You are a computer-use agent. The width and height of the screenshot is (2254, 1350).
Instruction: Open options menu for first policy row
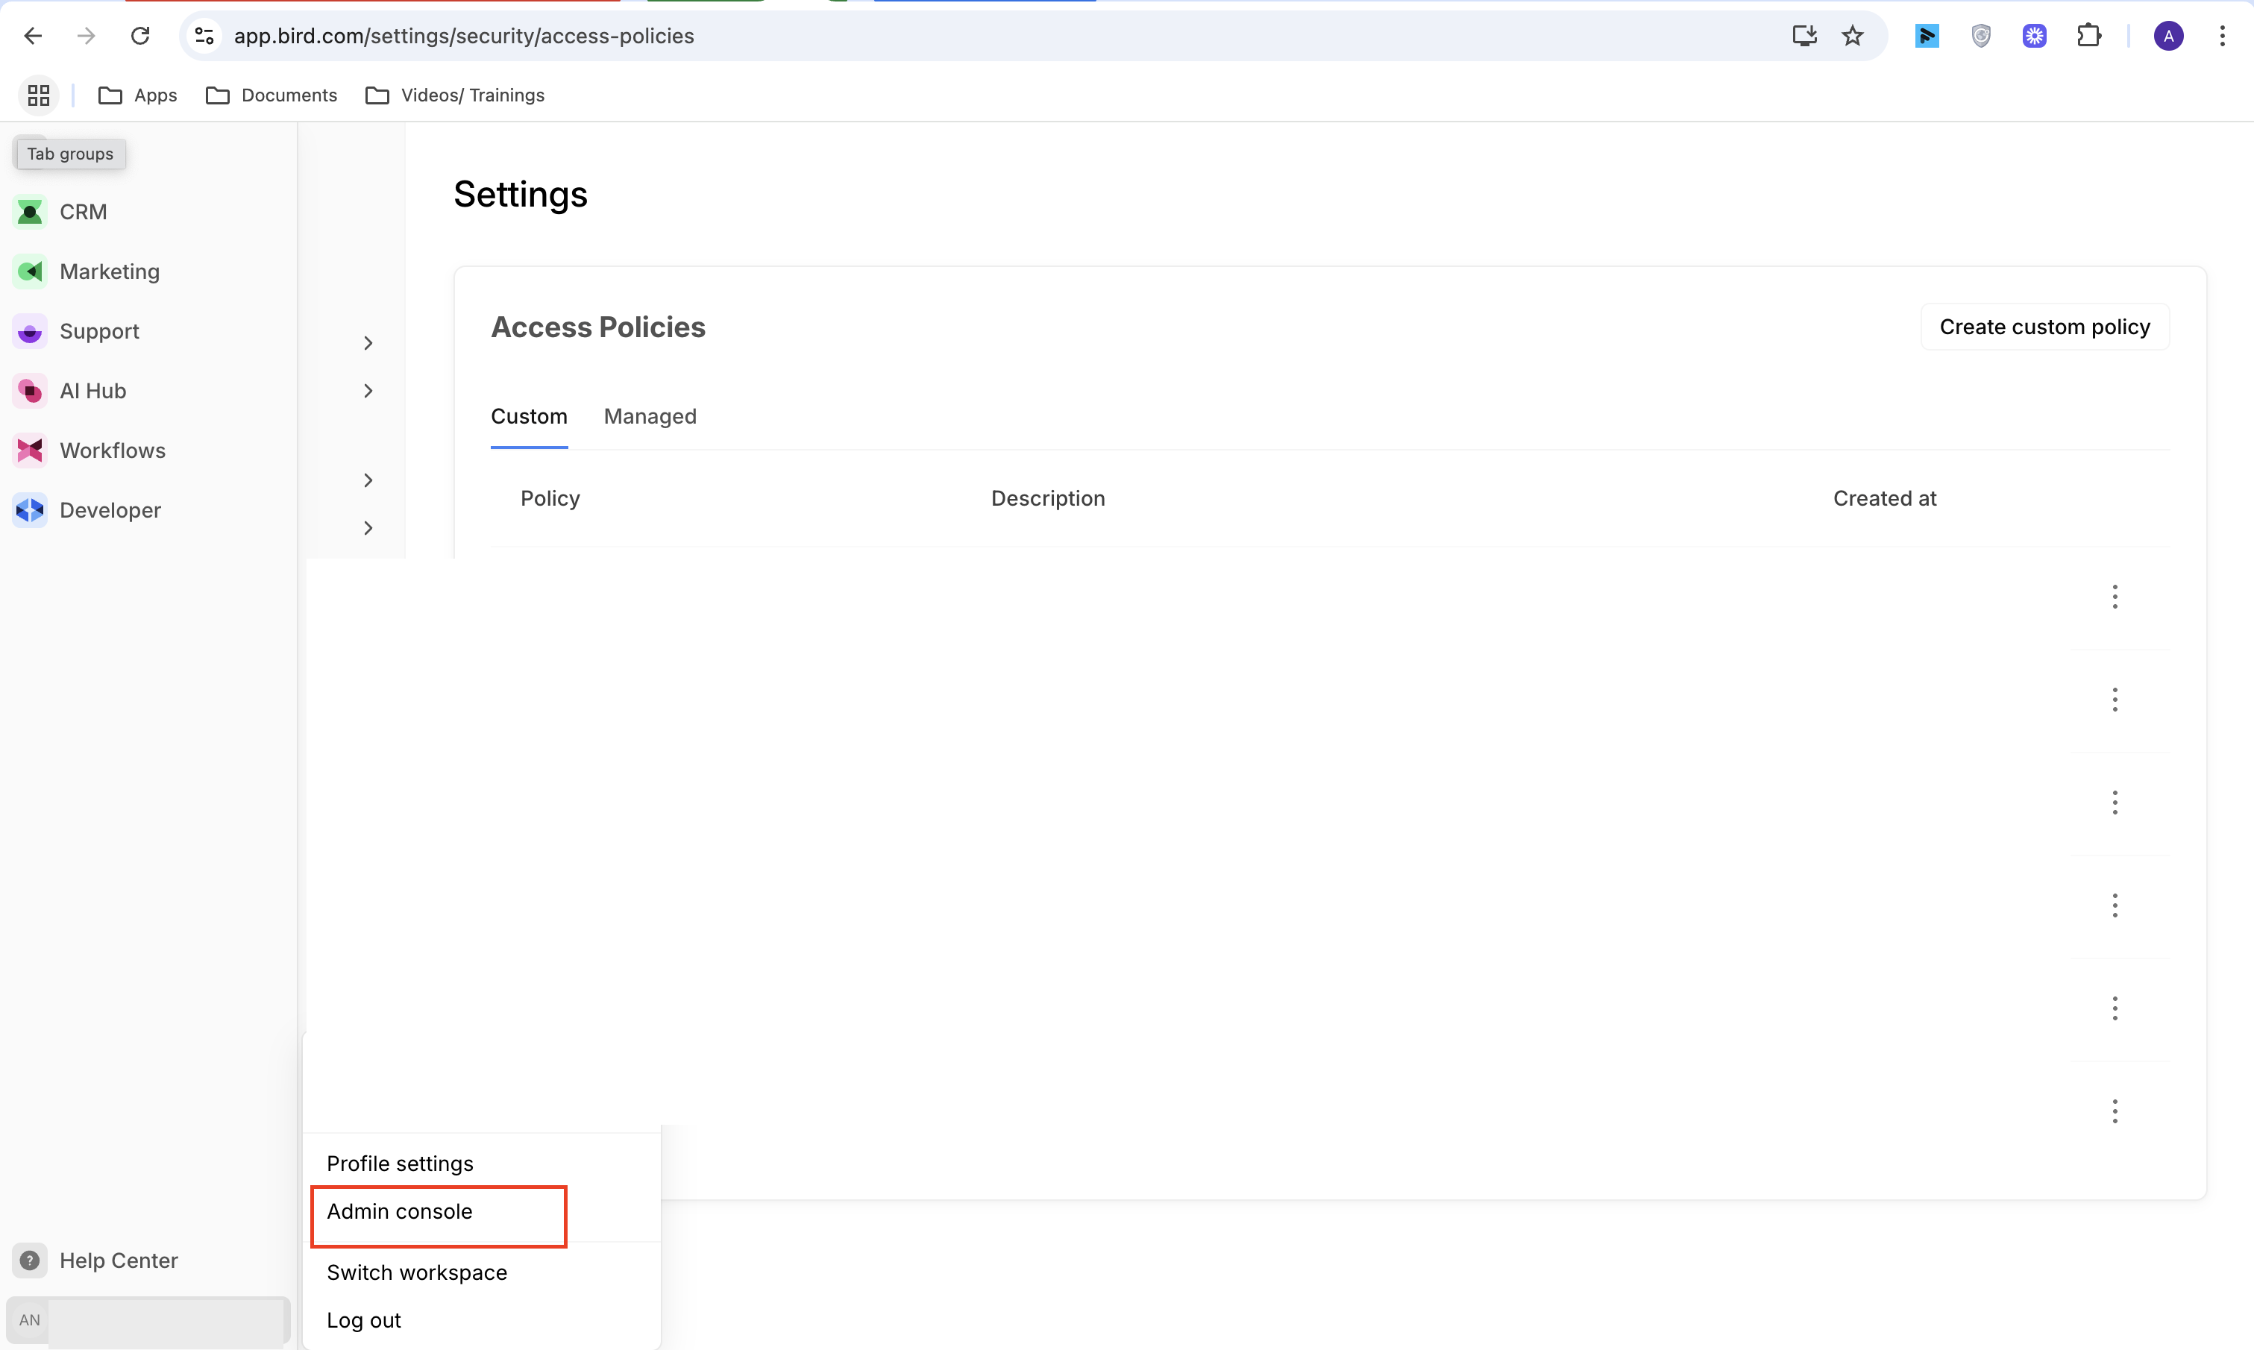(x=2115, y=597)
